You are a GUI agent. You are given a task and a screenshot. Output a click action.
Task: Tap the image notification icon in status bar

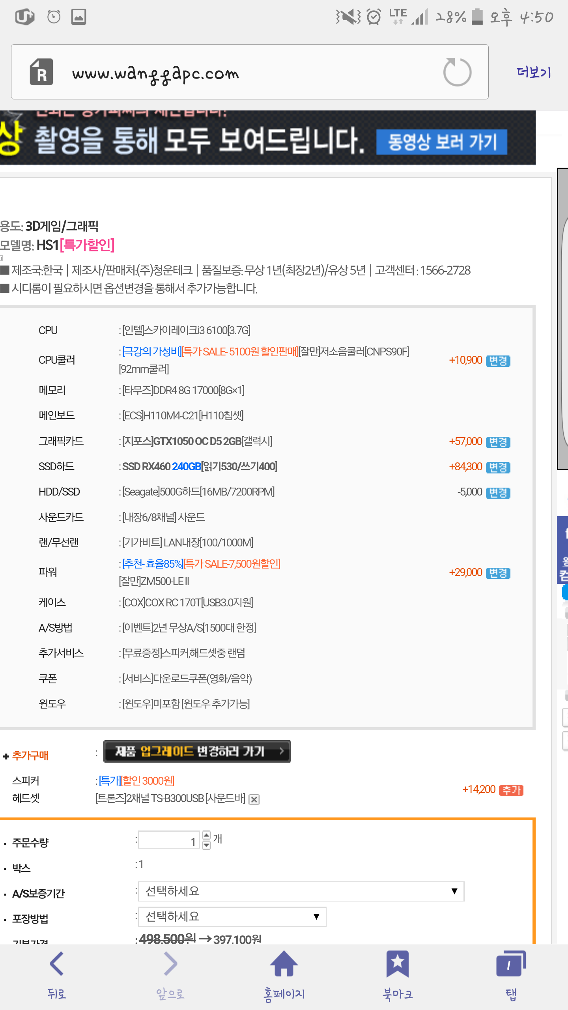click(x=78, y=17)
